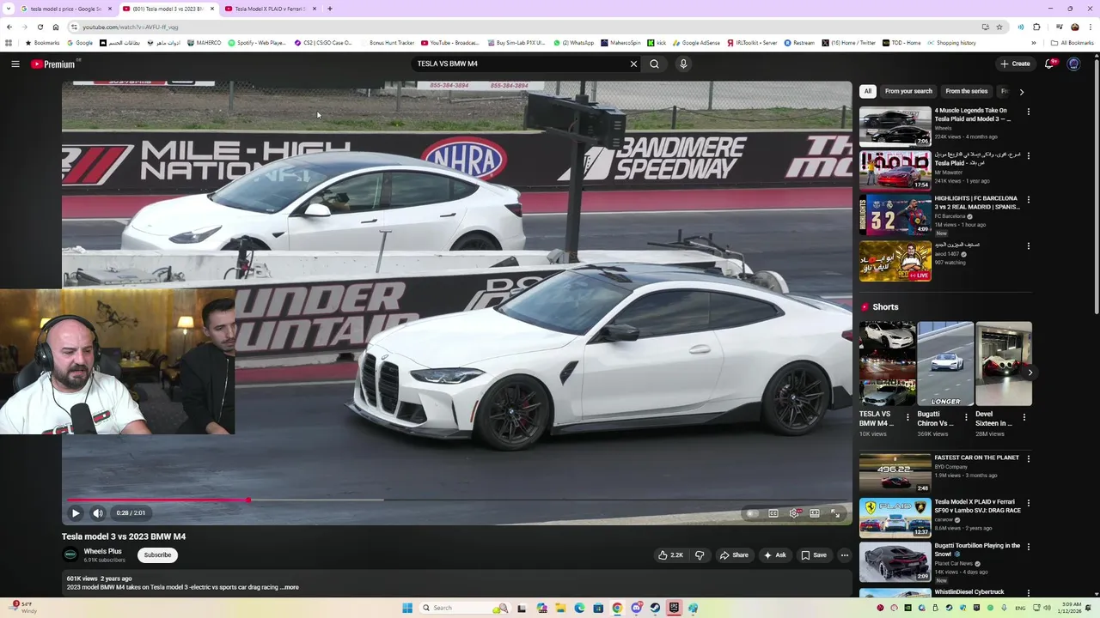This screenshot has width=1100, height=618.
Task: Open All Bookmarks folder
Action: click(1072, 43)
